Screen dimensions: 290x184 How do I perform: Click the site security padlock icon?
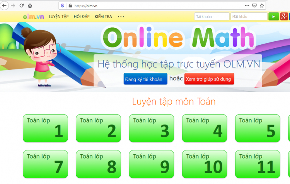point(70,6)
